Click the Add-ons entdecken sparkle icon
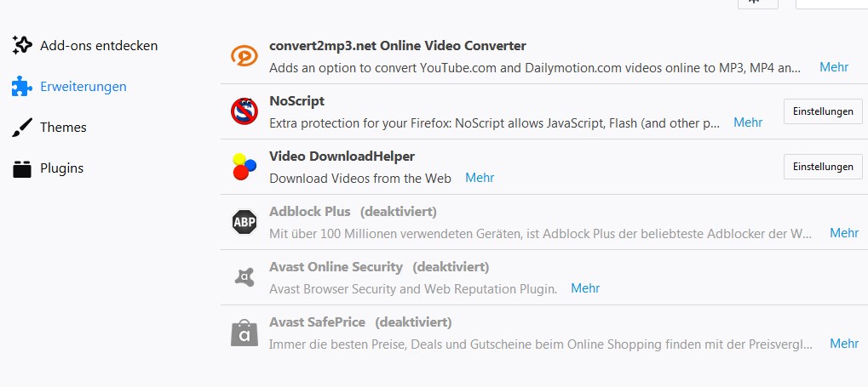 [22, 45]
